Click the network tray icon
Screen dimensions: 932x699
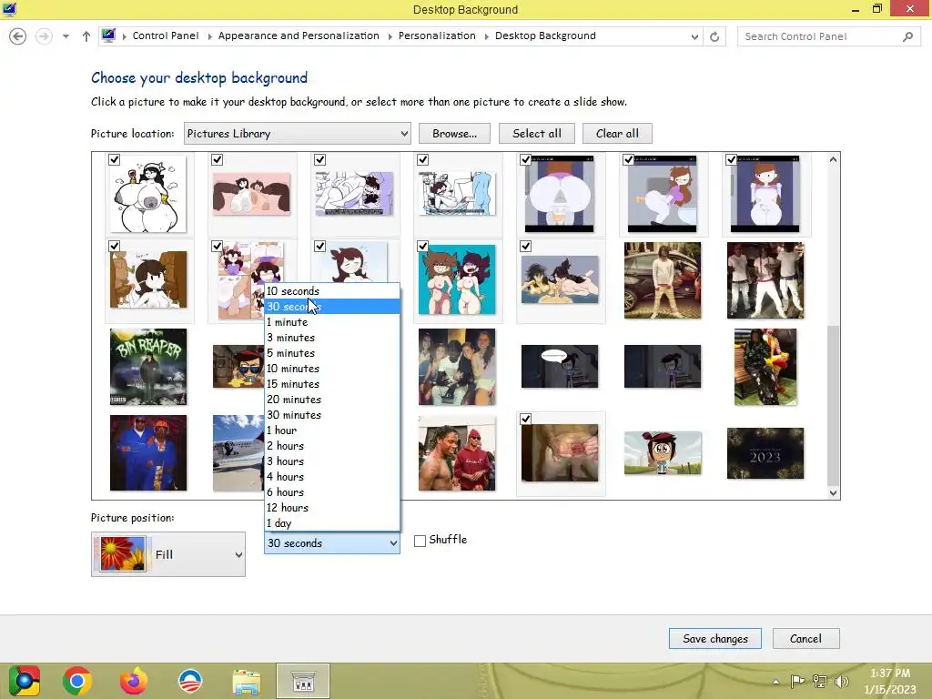tap(820, 681)
